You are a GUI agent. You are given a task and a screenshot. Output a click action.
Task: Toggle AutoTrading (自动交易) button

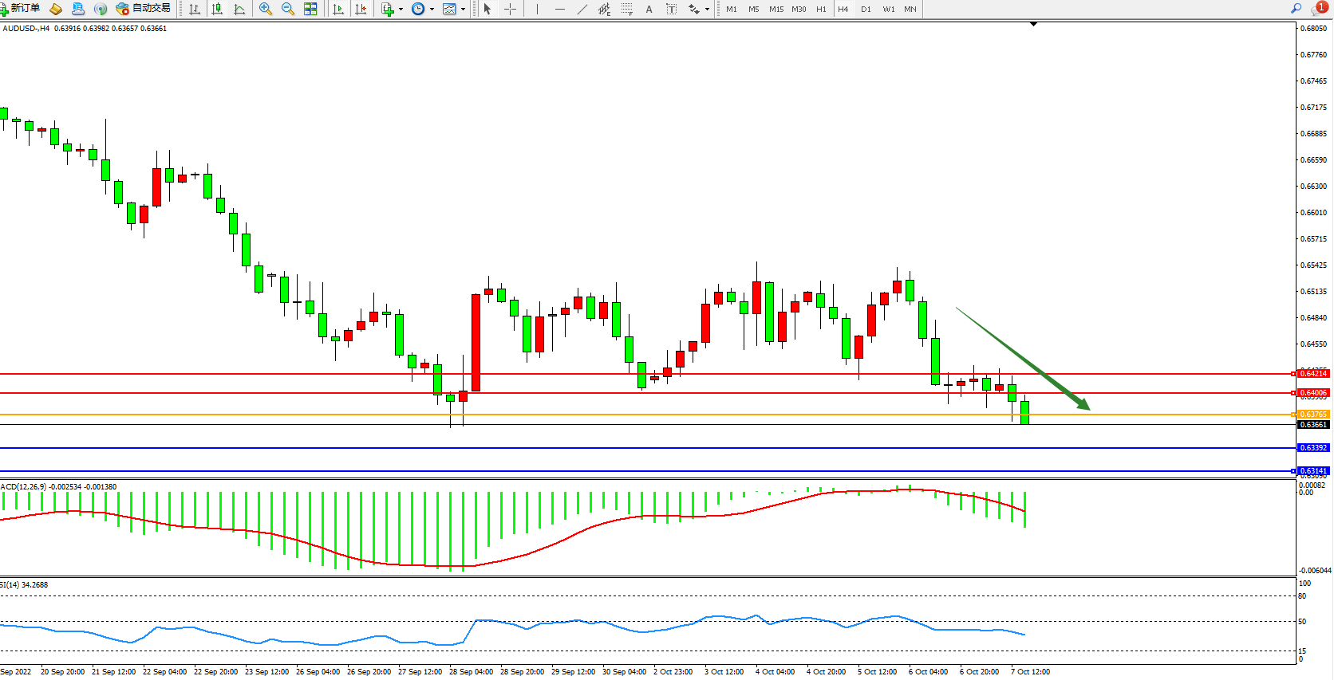(x=144, y=9)
